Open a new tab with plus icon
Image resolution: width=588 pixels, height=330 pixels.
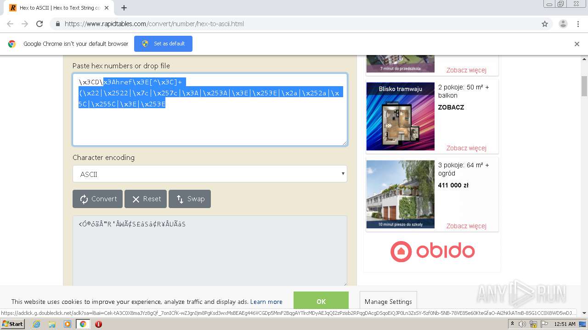[124, 8]
